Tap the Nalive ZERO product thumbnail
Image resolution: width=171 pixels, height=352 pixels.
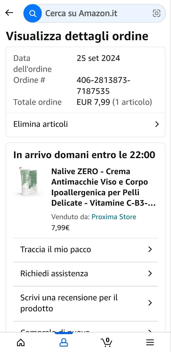click(x=29, y=182)
